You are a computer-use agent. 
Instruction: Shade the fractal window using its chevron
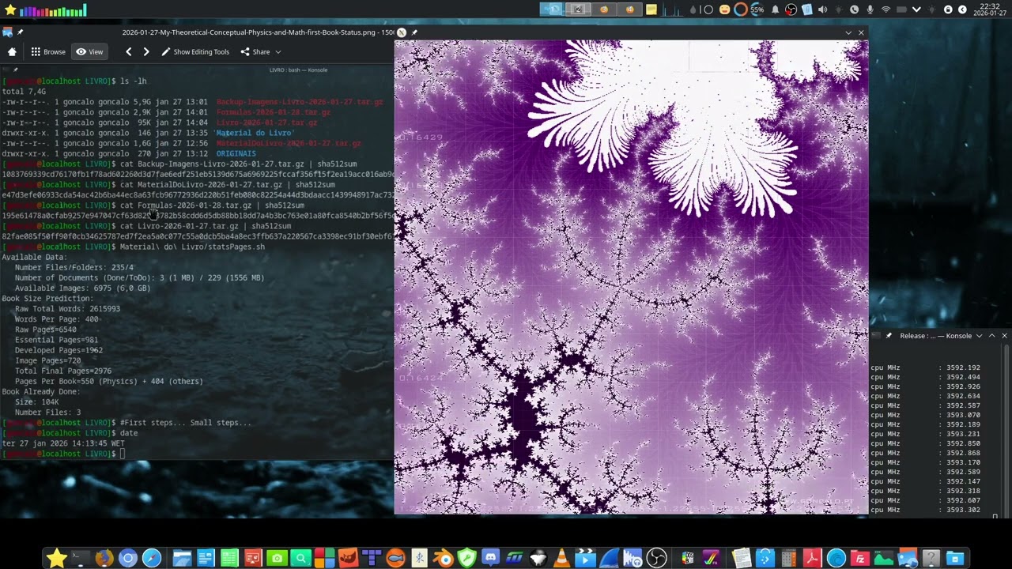(x=848, y=32)
